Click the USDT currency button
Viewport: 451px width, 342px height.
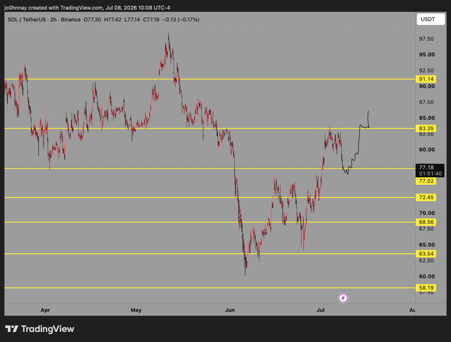(x=430, y=19)
